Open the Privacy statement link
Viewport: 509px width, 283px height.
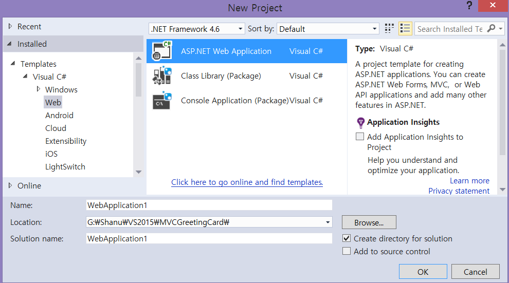pos(459,191)
